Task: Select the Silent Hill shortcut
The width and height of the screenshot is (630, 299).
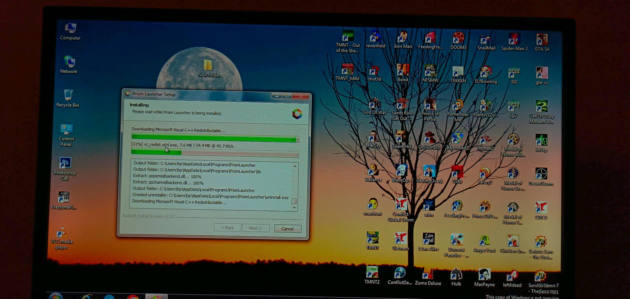Action: tap(402, 140)
